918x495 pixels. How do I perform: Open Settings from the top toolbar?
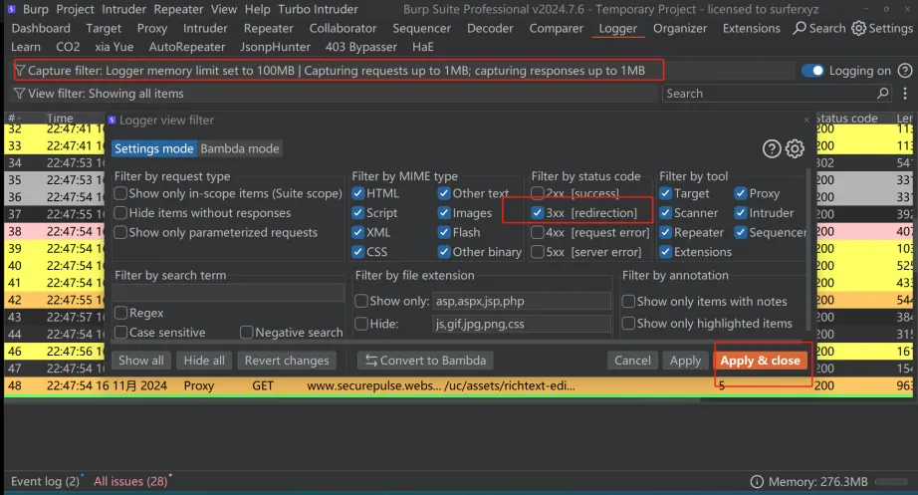882,28
